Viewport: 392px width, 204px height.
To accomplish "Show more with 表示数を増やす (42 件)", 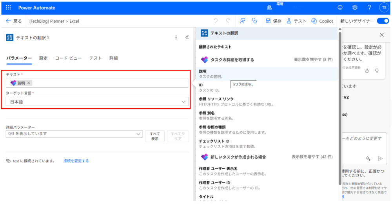I will (x=312, y=157).
